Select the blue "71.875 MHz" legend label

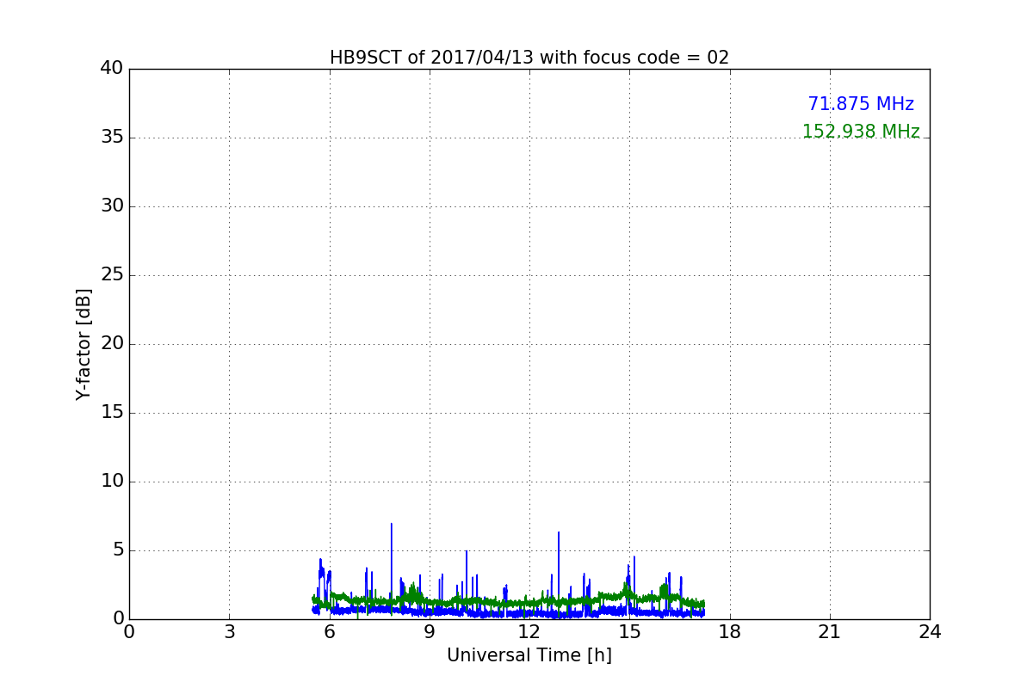tap(861, 104)
